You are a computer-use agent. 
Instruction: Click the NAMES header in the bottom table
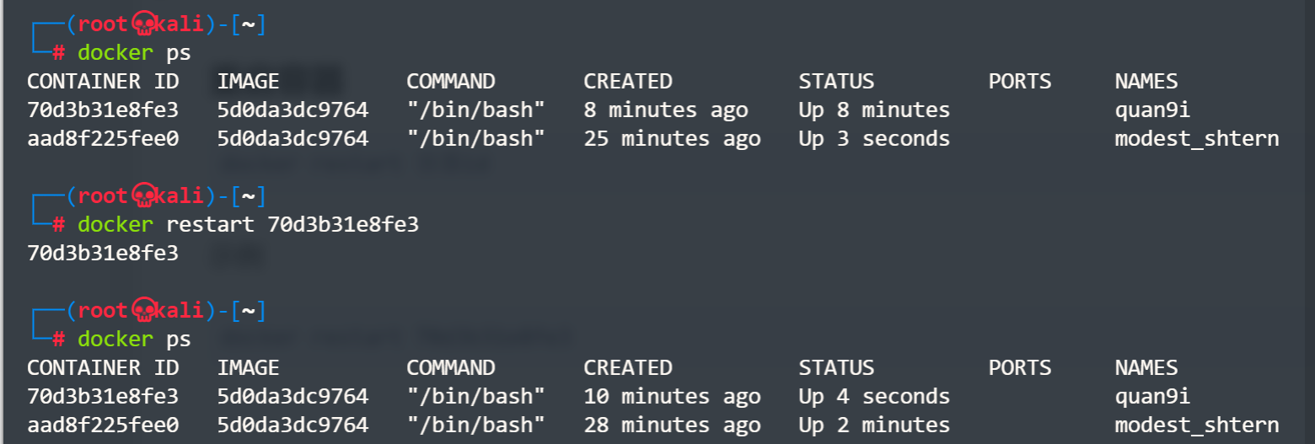(x=1146, y=368)
